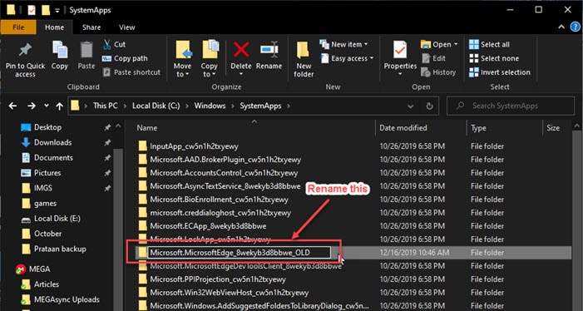Open the Quick Access Toolbar dropdown arrow
Screen dimensions: 583x311
(57, 11)
